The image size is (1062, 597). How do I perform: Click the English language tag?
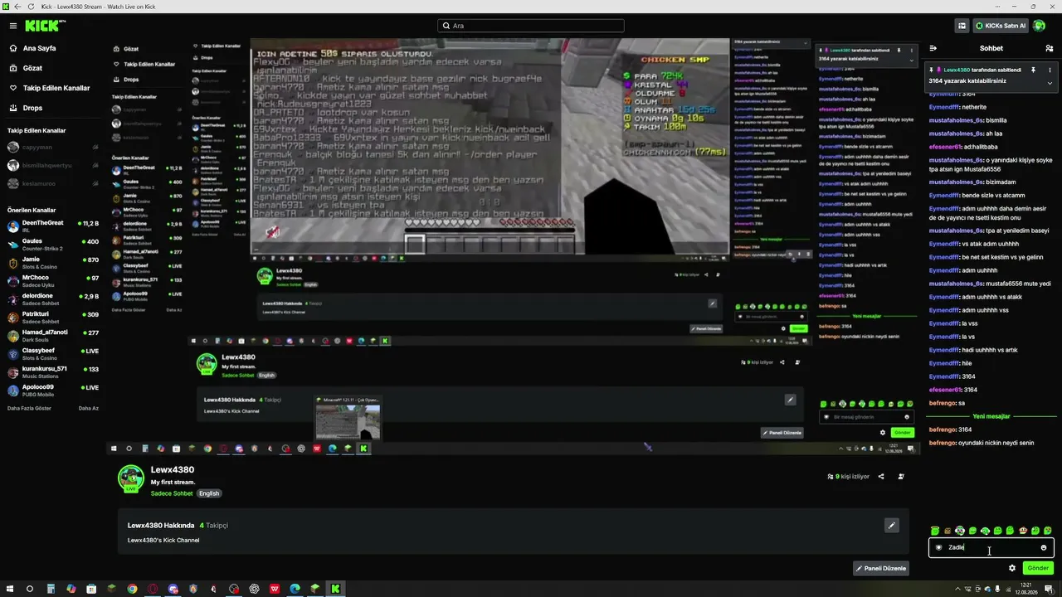point(209,493)
